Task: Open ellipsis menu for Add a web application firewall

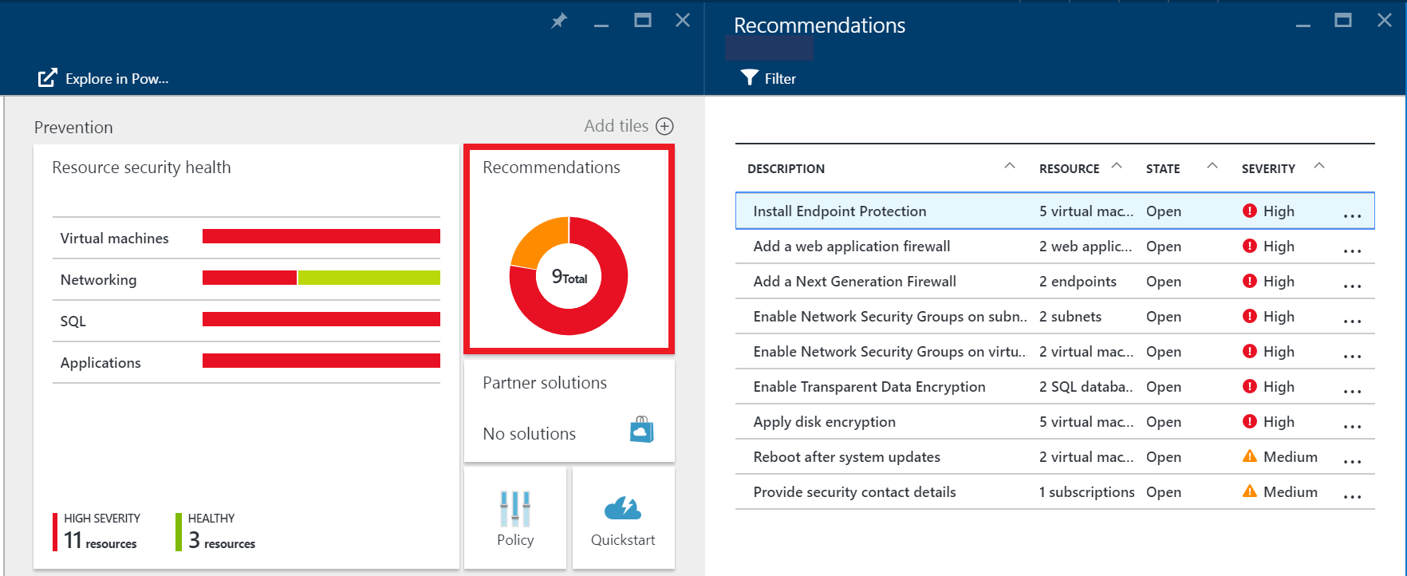Action: click(x=1352, y=251)
